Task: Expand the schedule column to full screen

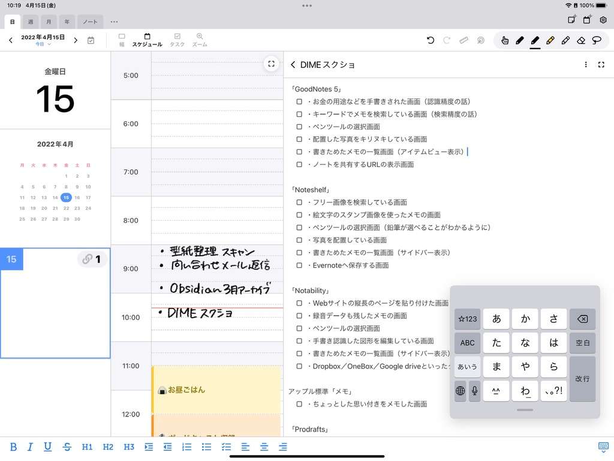Action: [271, 64]
